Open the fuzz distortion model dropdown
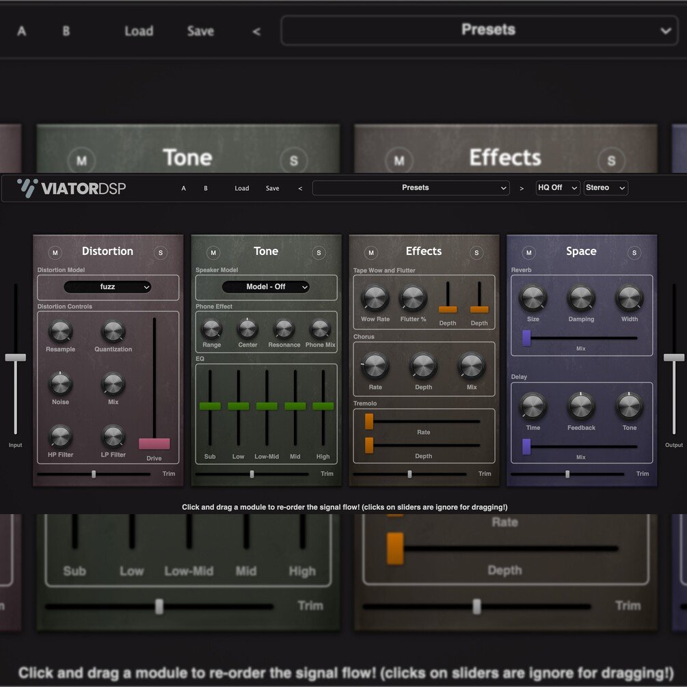The width and height of the screenshot is (687, 687). [107, 287]
